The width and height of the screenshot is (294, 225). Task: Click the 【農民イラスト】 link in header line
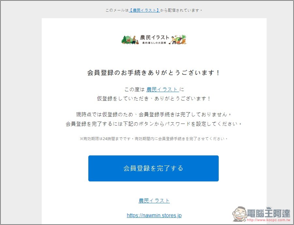coord(144,10)
